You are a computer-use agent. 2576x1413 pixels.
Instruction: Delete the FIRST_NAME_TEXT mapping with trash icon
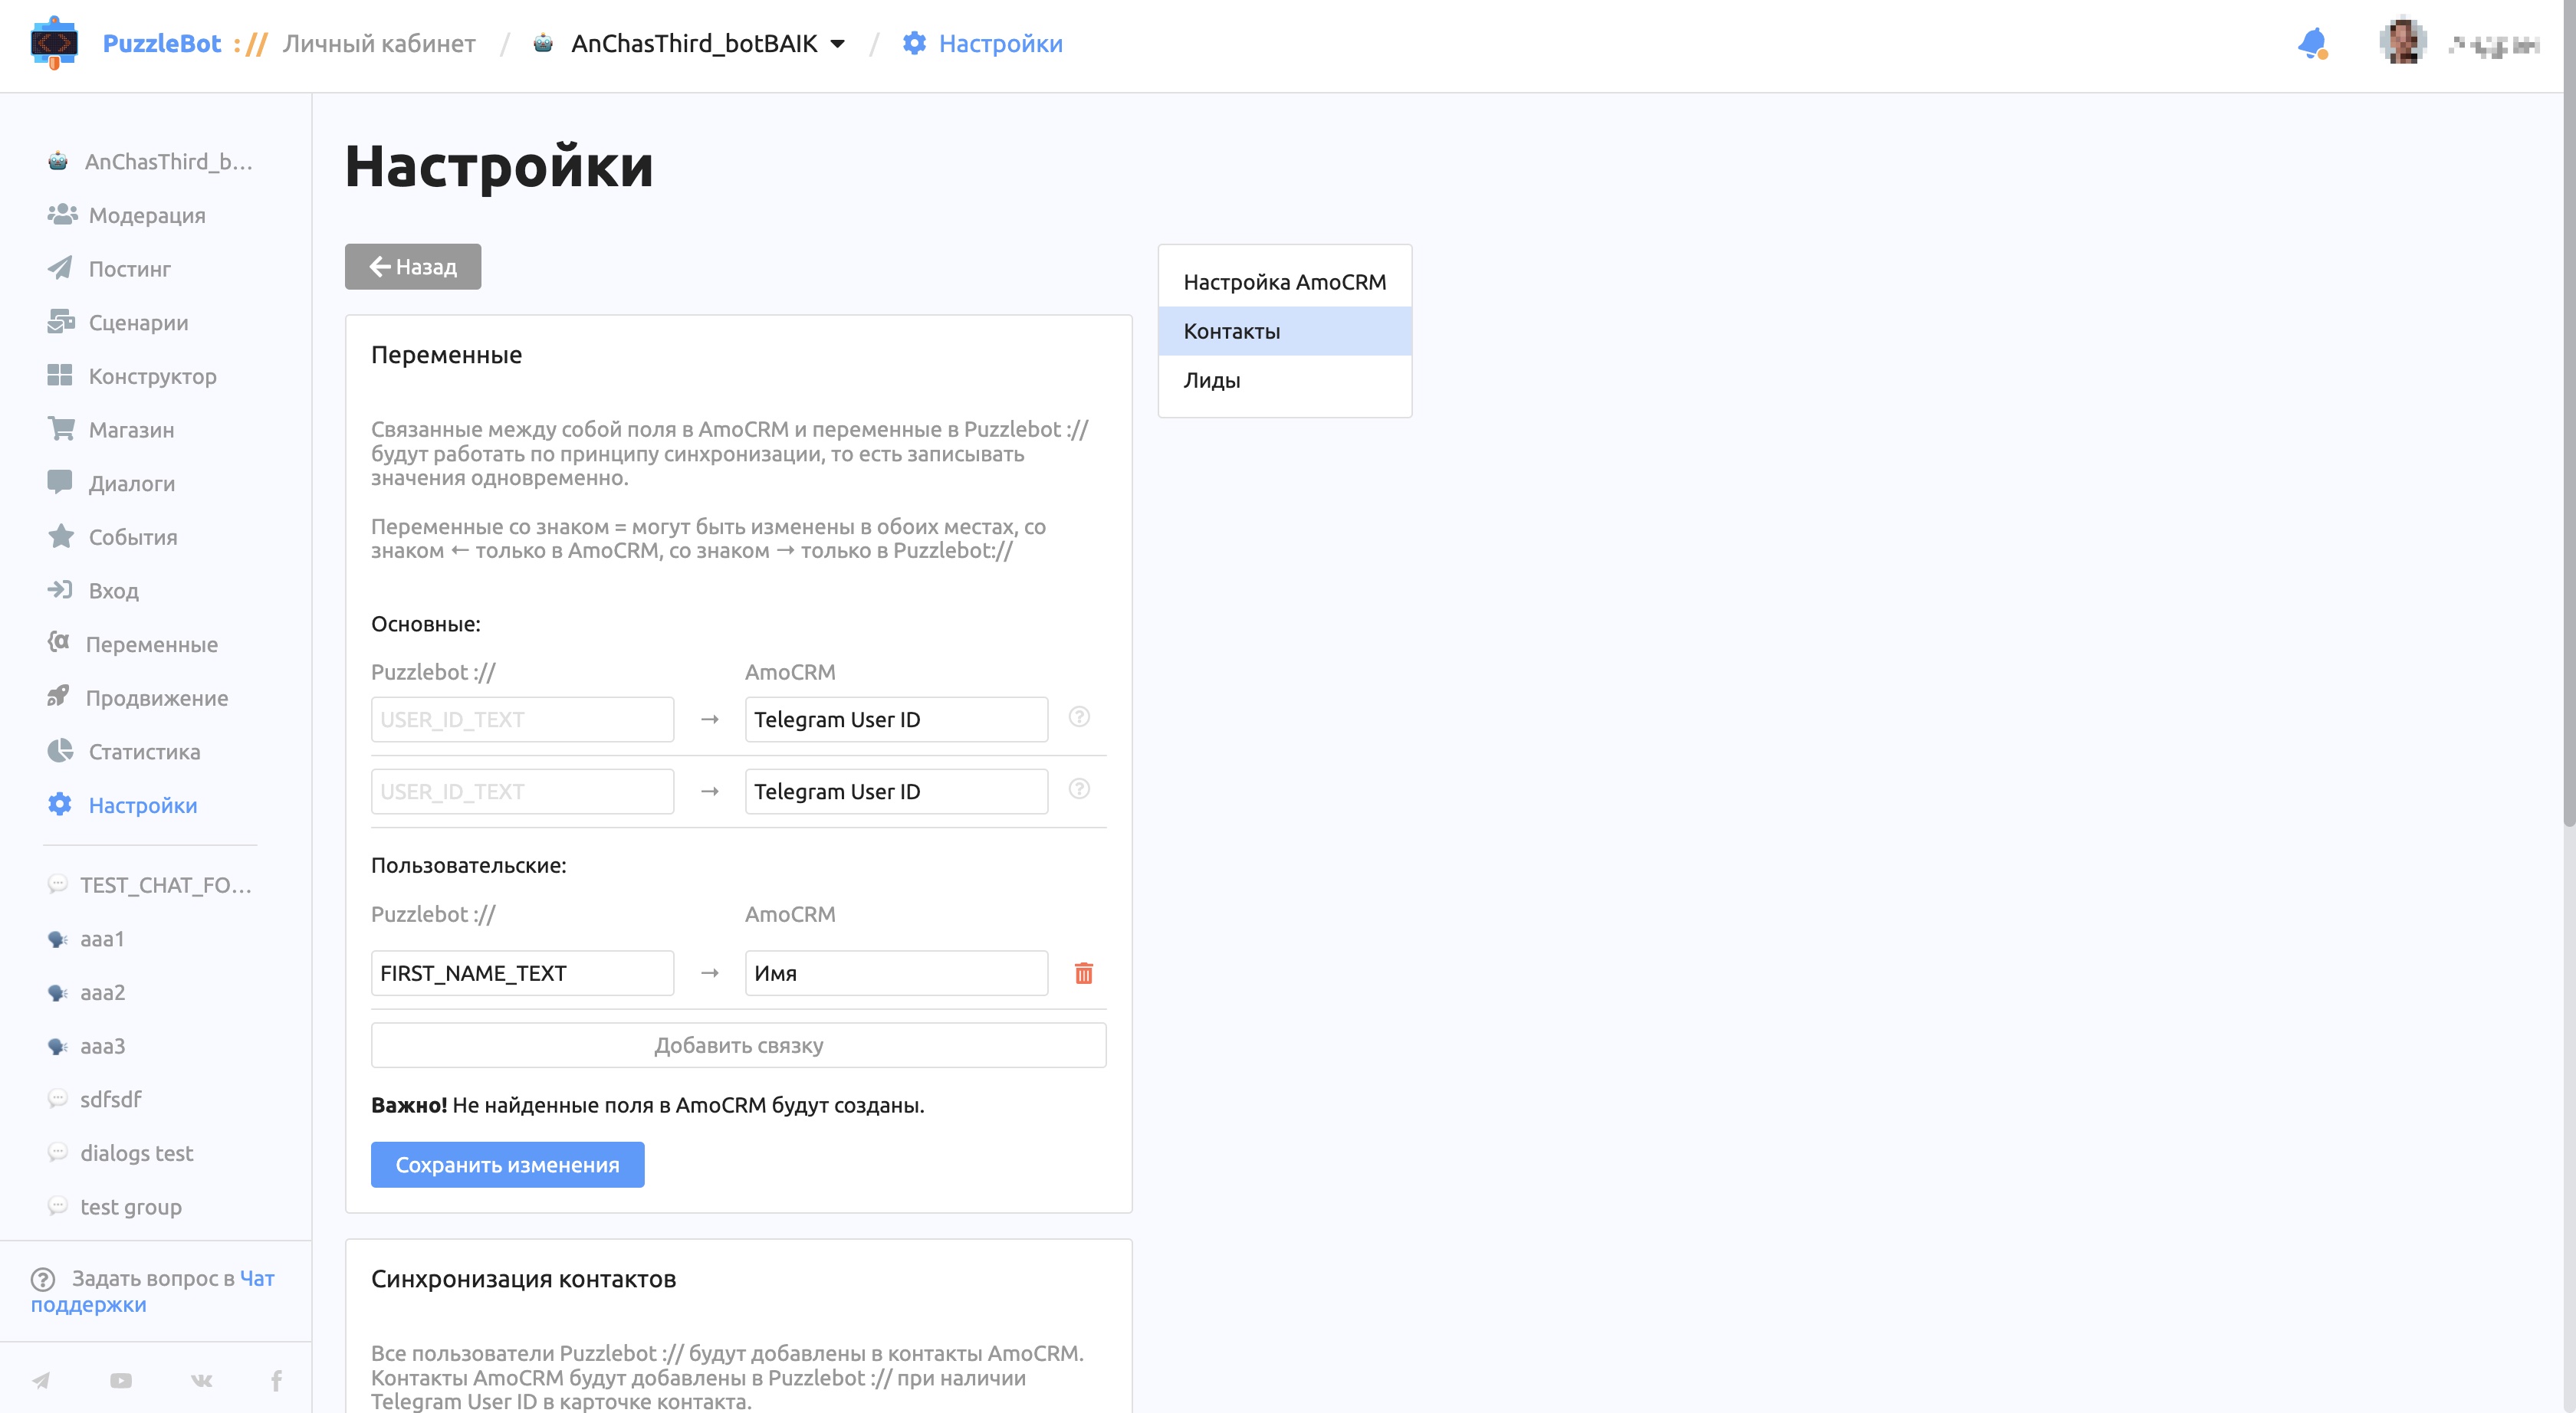tap(1084, 973)
